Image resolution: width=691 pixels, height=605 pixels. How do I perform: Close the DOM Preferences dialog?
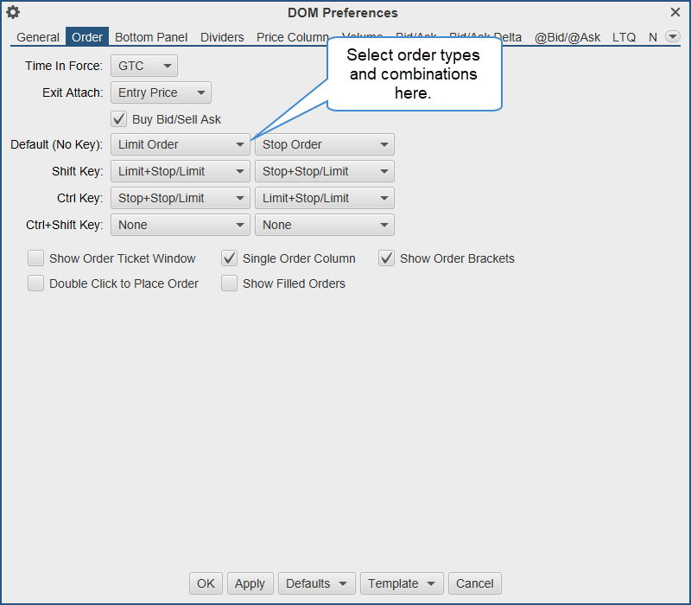click(x=675, y=12)
